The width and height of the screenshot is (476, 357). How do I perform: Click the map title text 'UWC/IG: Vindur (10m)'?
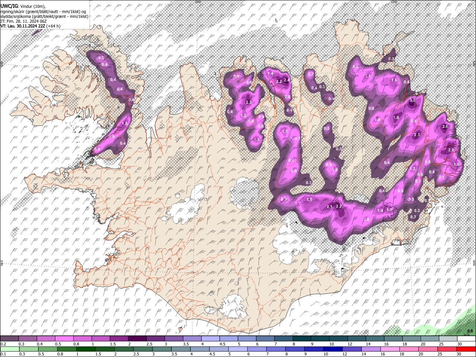(23, 6)
